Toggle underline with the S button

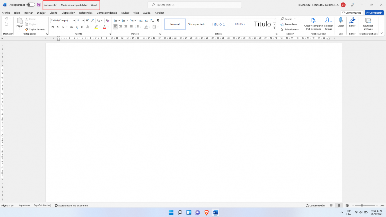tap(63, 27)
